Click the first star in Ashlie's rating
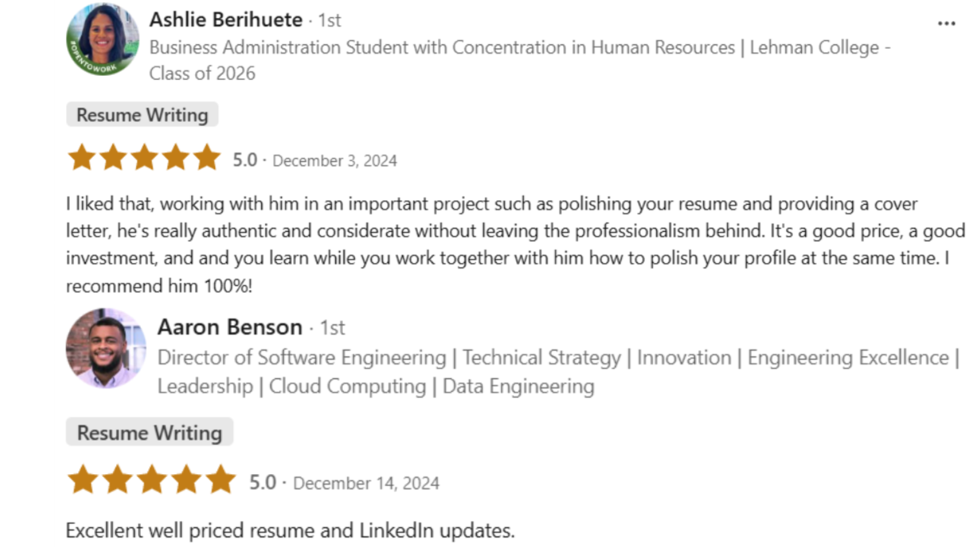The height and width of the screenshot is (547, 973). click(81, 157)
